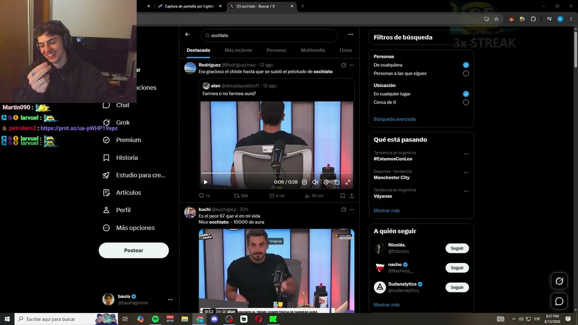
Task: Open the Listas results tab
Action: click(346, 50)
